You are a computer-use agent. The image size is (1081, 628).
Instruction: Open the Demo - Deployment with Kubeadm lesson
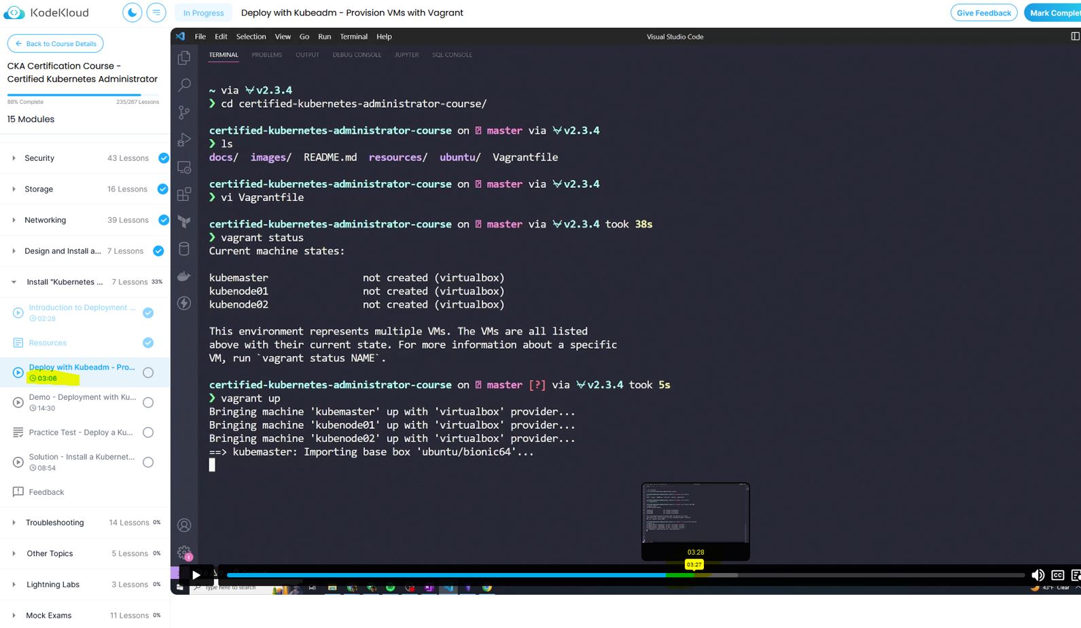(82, 397)
